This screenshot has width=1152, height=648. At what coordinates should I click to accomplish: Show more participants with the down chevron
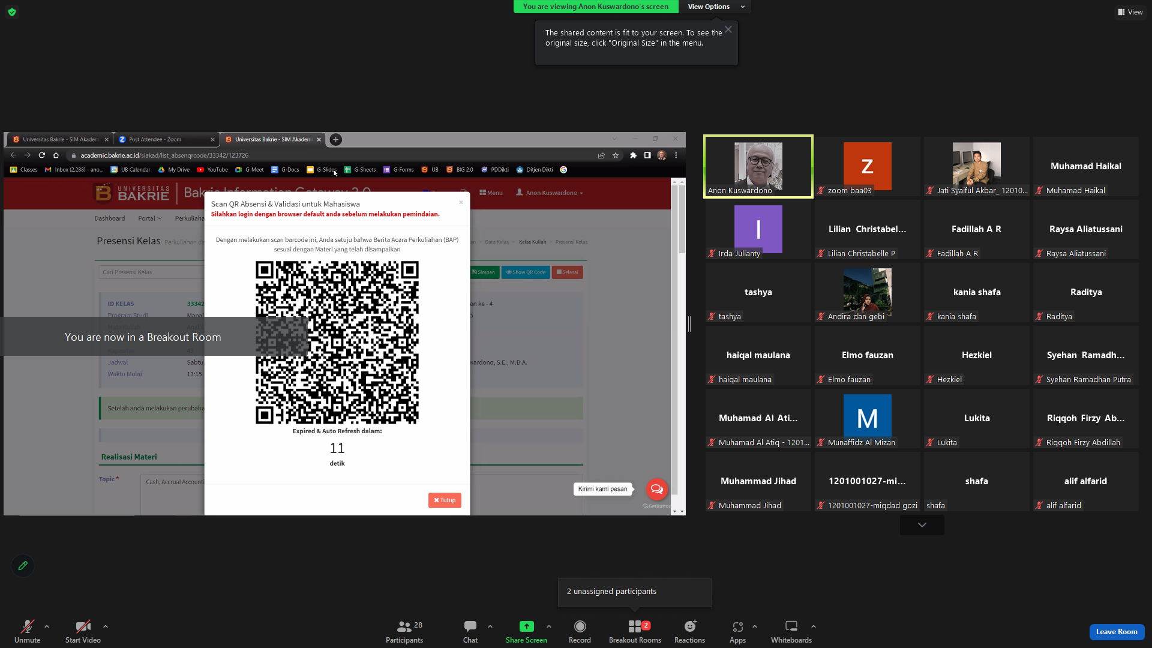point(922,525)
